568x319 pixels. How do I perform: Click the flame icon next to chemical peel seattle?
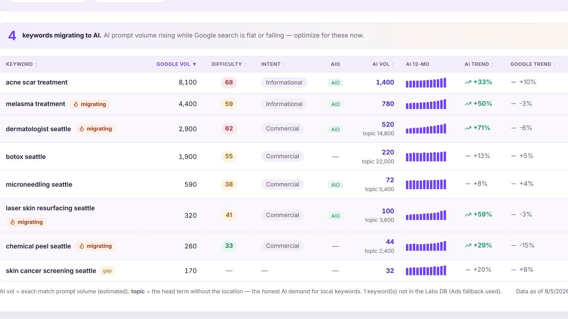(82, 246)
